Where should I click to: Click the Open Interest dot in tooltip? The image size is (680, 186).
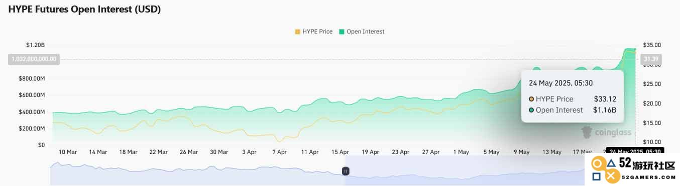coord(531,110)
